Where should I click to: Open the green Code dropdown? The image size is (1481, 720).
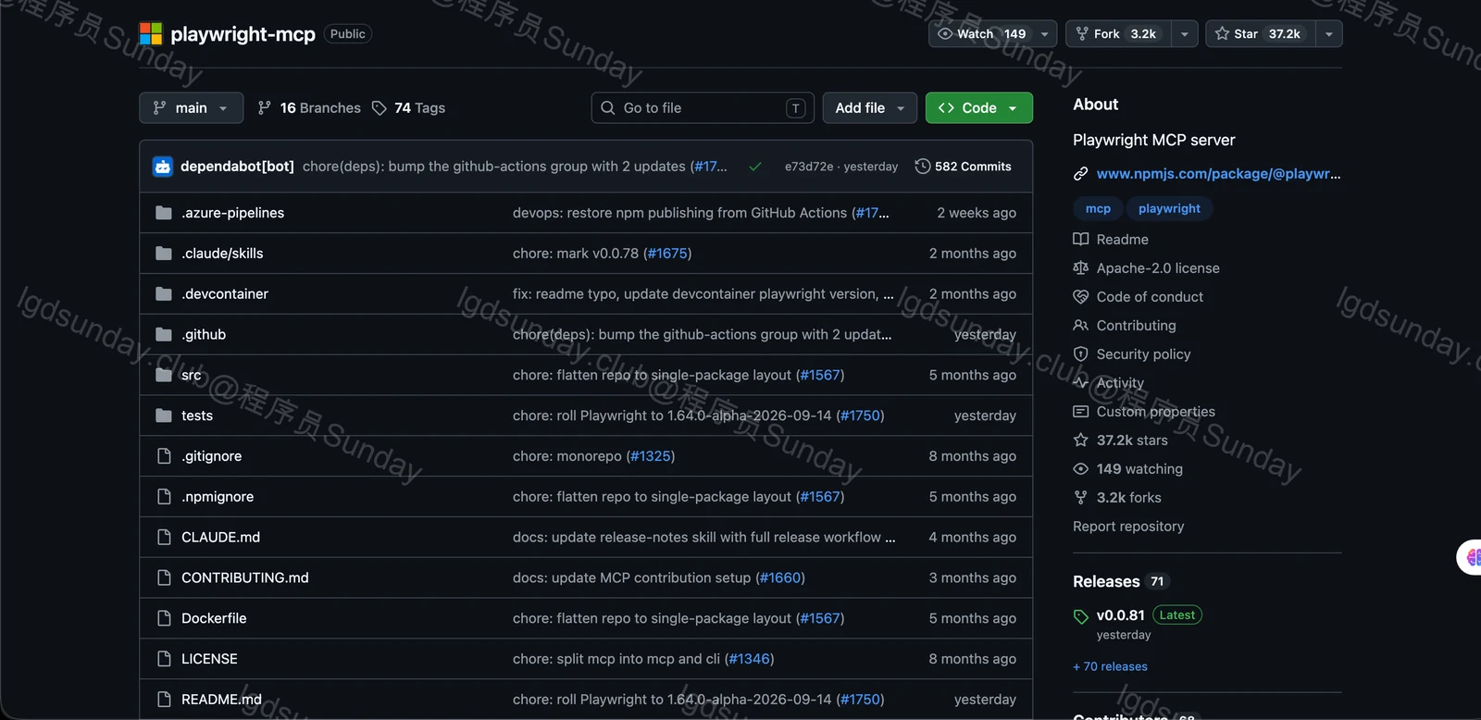[x=978, y=108]
